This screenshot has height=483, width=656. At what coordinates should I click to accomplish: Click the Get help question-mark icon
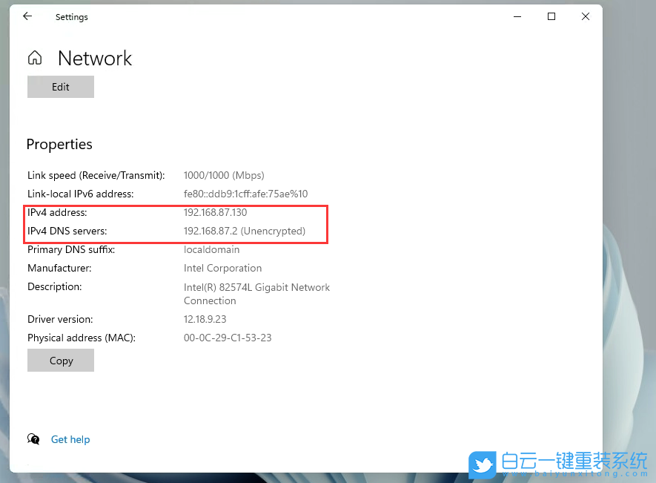33,439
